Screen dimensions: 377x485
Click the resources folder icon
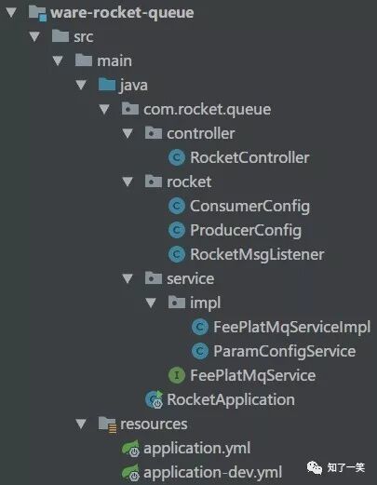[x=107, y=424]
